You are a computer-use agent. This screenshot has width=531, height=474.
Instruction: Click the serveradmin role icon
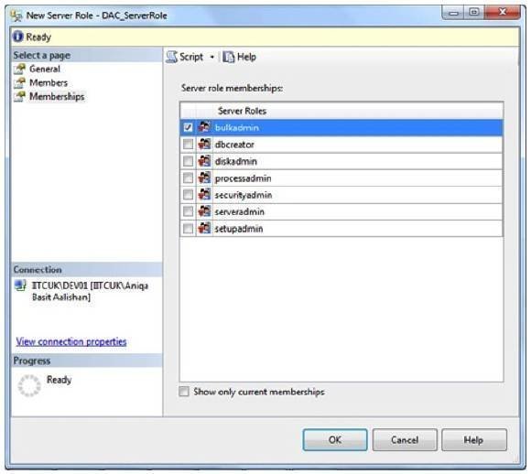pyautogui.click(x=204, y=211)
